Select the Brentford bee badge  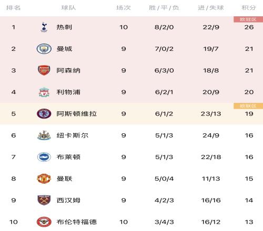tap(44, 222)
